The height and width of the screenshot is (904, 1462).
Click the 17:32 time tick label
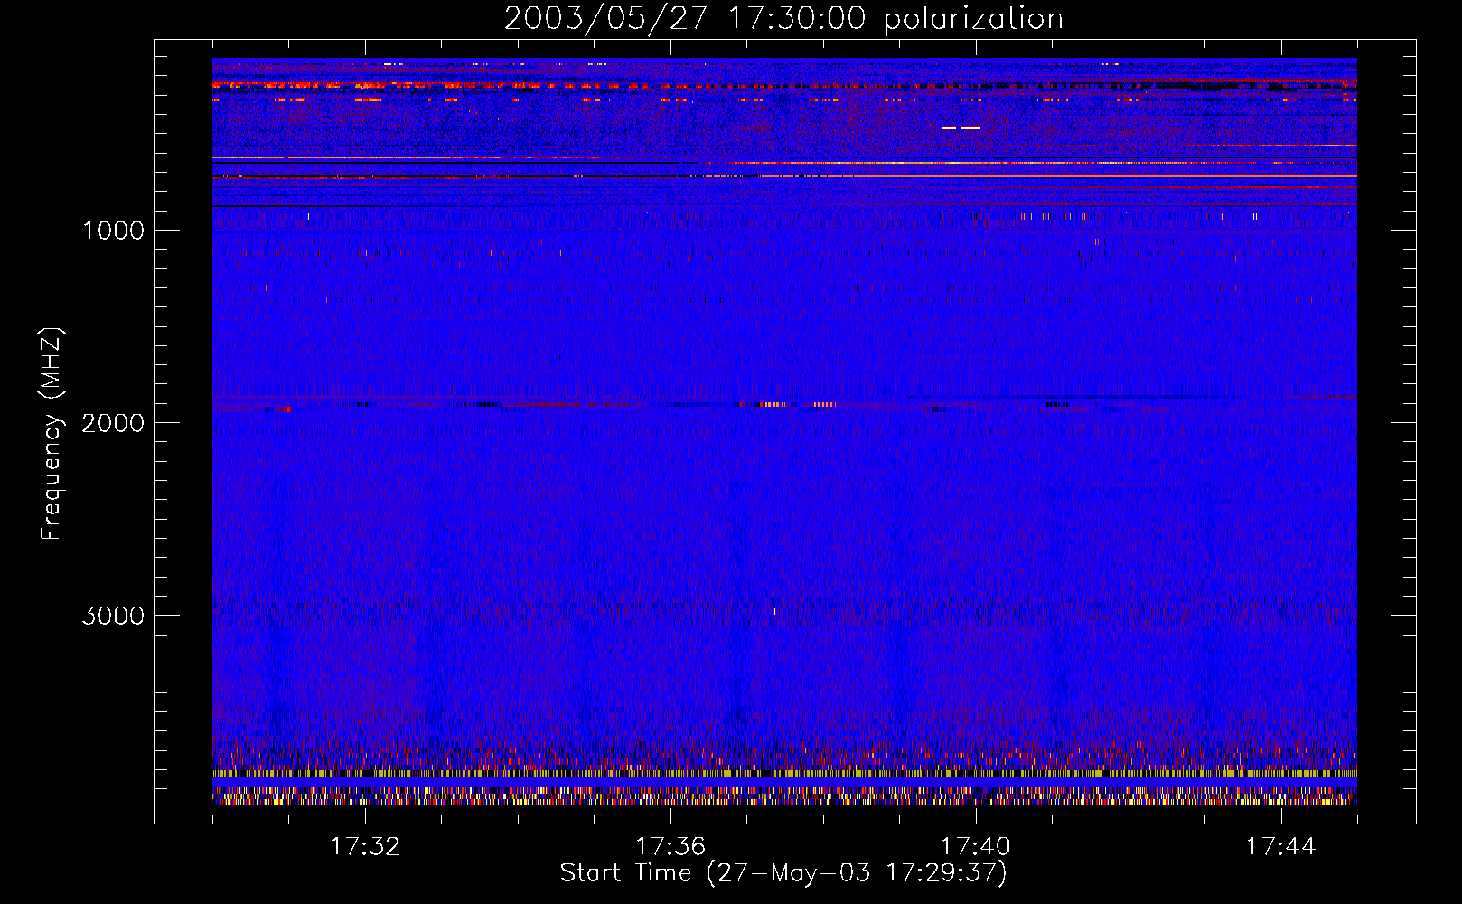[365, 847]
